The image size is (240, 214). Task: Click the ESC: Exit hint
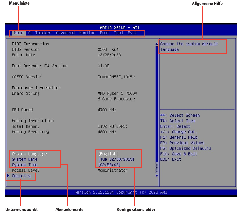171,159
